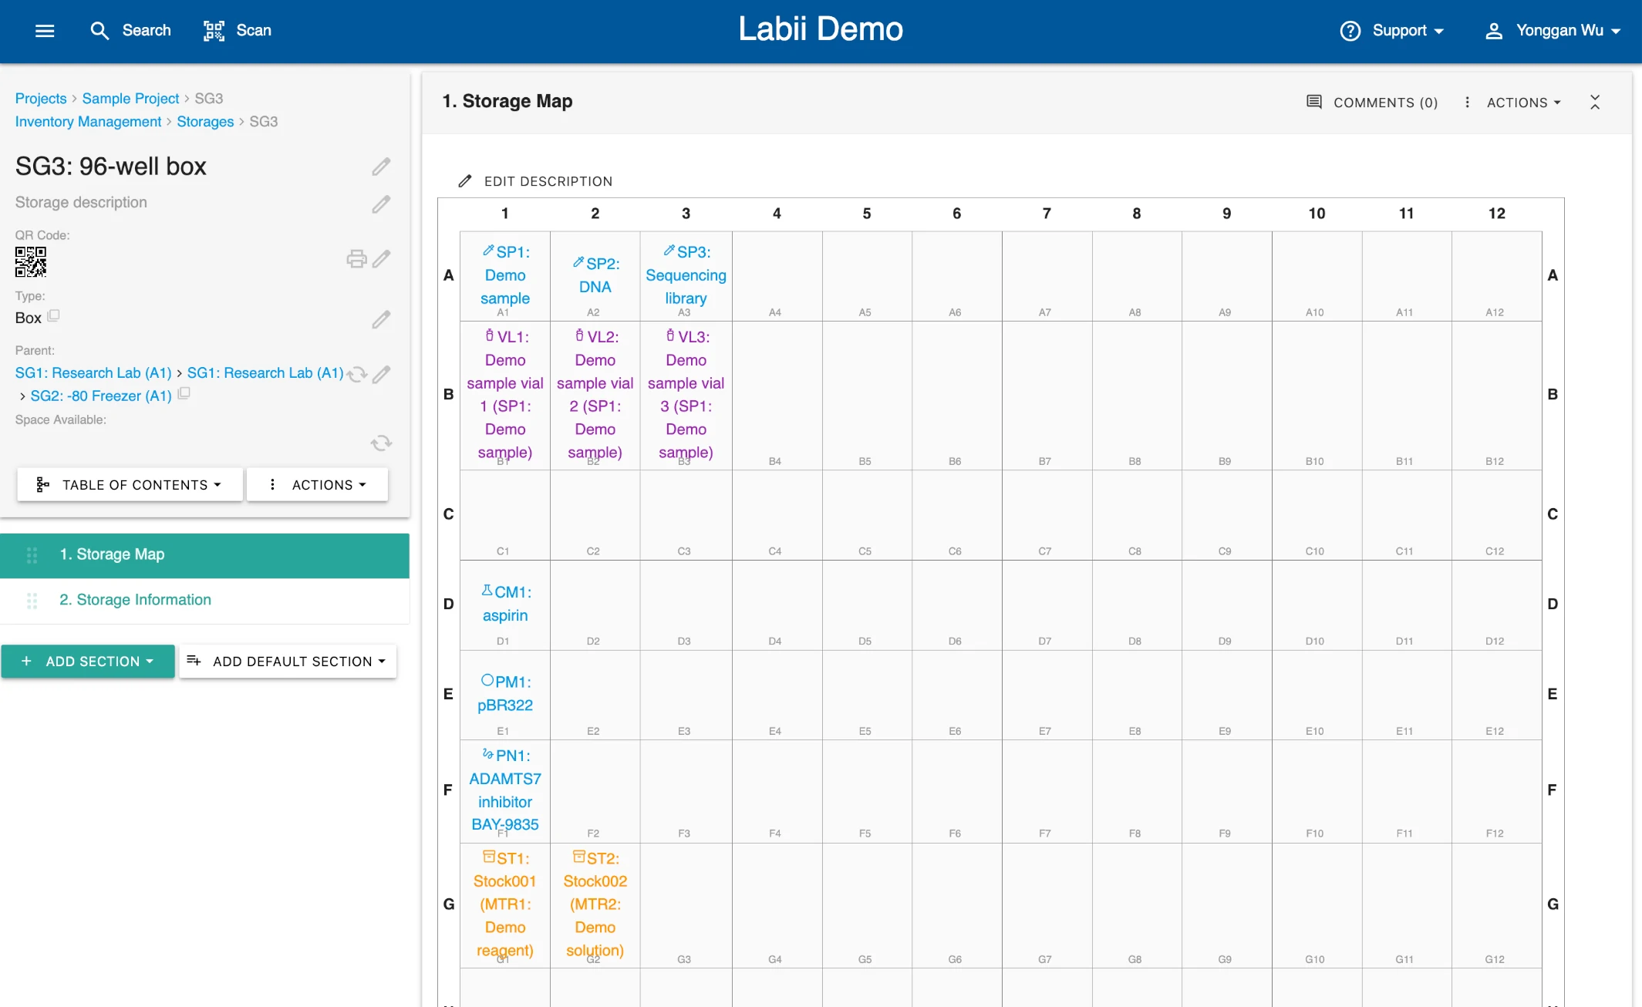The width and height of the screenshot is (1642, 1007).
Task: Expand the Add Default Section dropdown
Action: 288,662
